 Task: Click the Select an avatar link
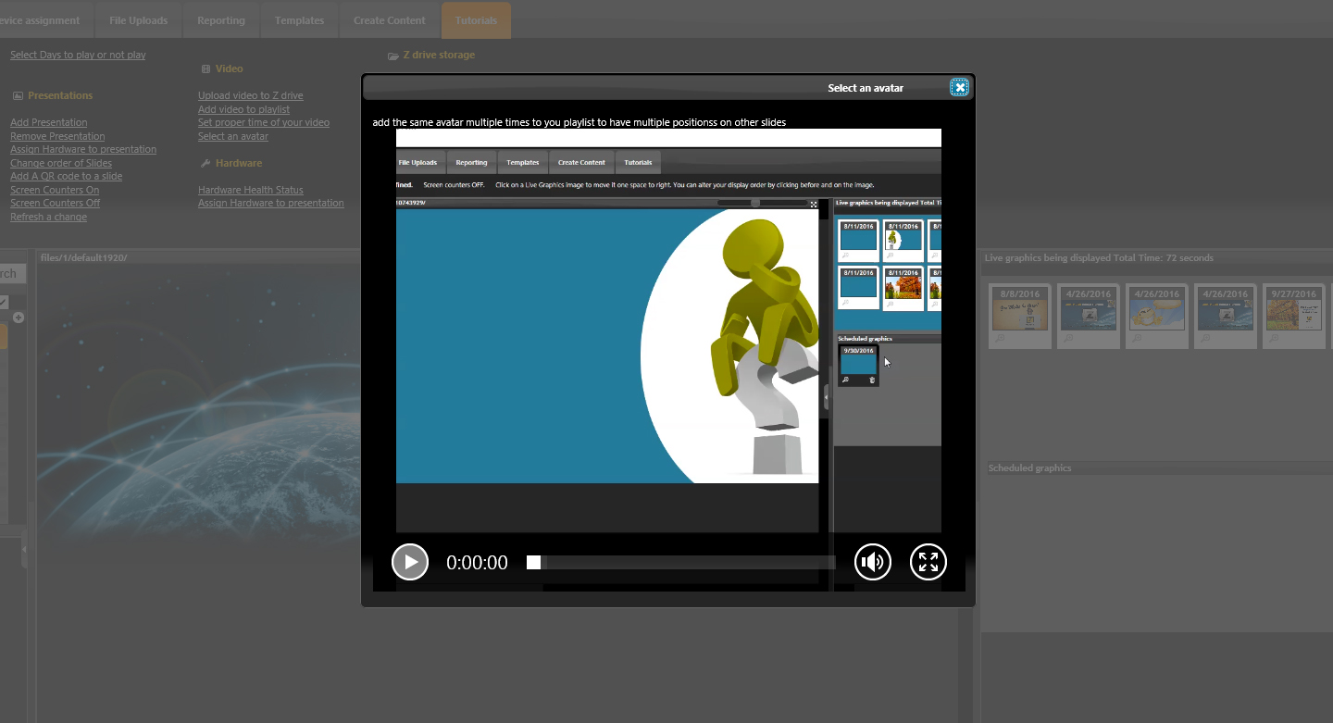[x=233, y=136]
